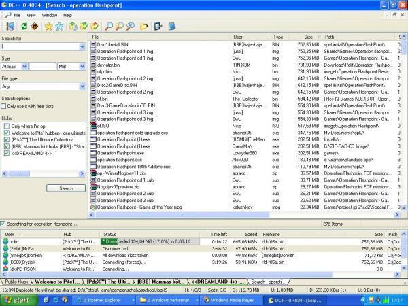Image resolution: width=408 pixels, height=306 pixels.
Task: Open the Download Queue toolbar icon
Action: coord(73,27)
